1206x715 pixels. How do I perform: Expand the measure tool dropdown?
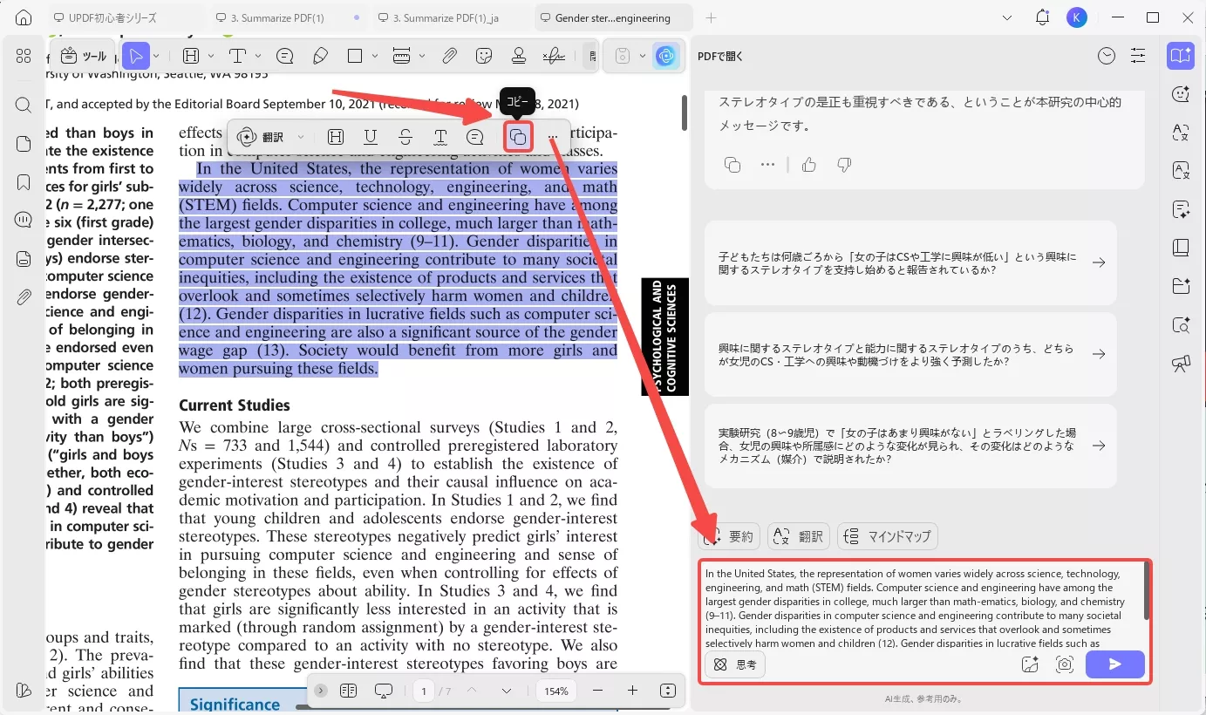[423, 56]
